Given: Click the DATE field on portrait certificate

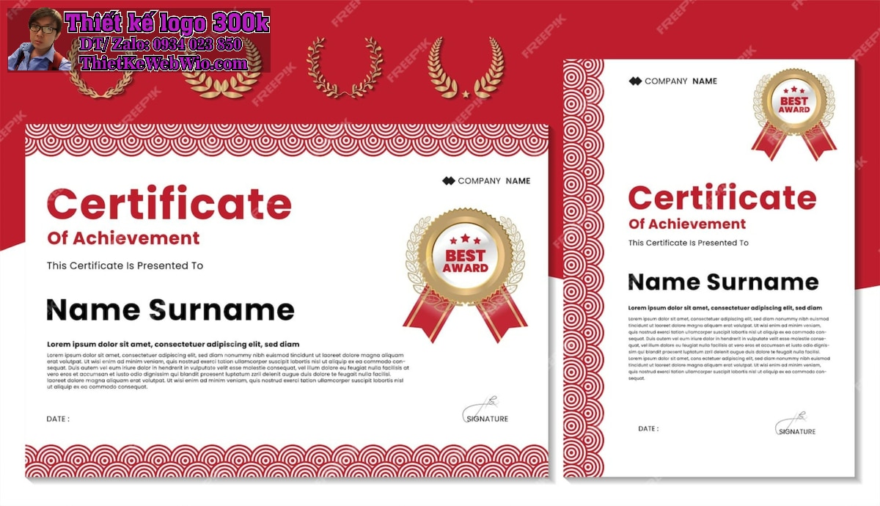Looking at the screenshot, I should (x=648, y=429).
